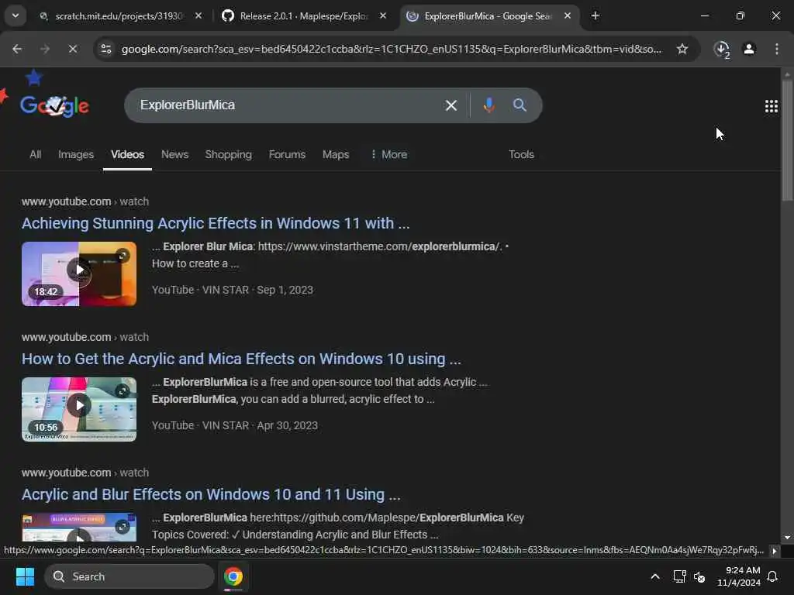Open the tab search dropdown arrow
This screenshot has width=794, height=595.
tap(16, 15)
